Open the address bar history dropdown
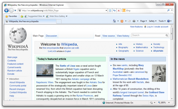The height and width of the screenshot is (109, 178). pos(107,10)
